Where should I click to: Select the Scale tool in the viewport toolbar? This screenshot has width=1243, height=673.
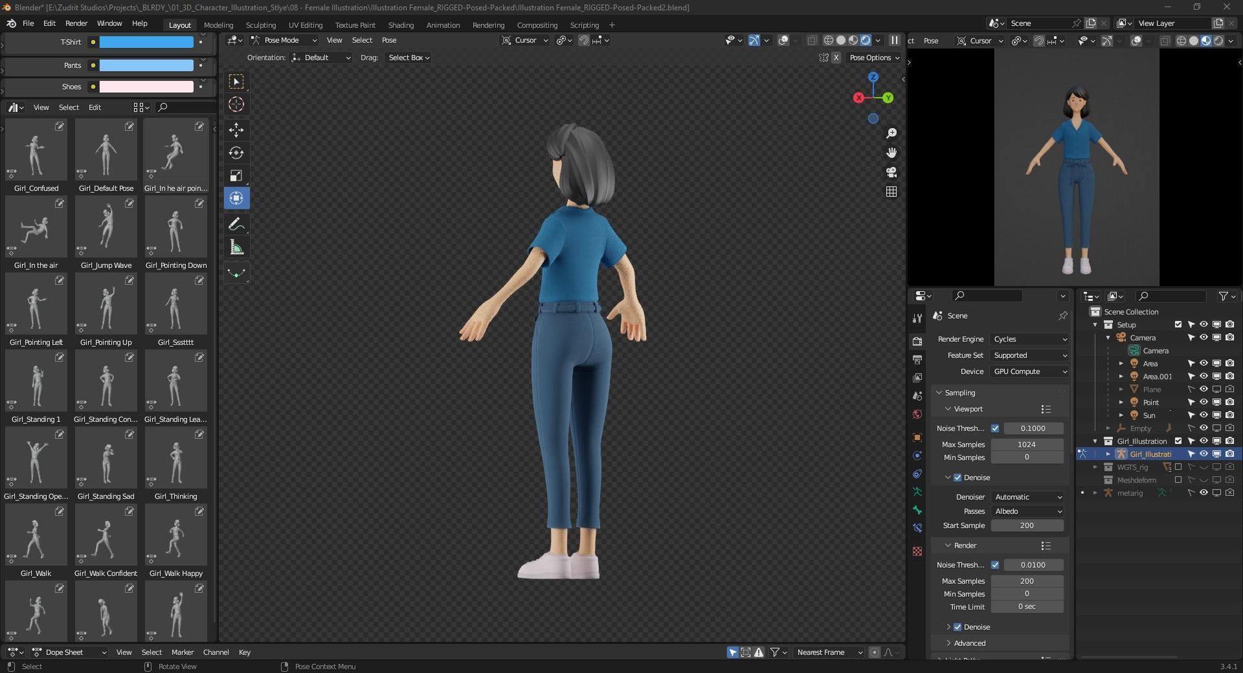pyautogui.click(x=236, y=175)
